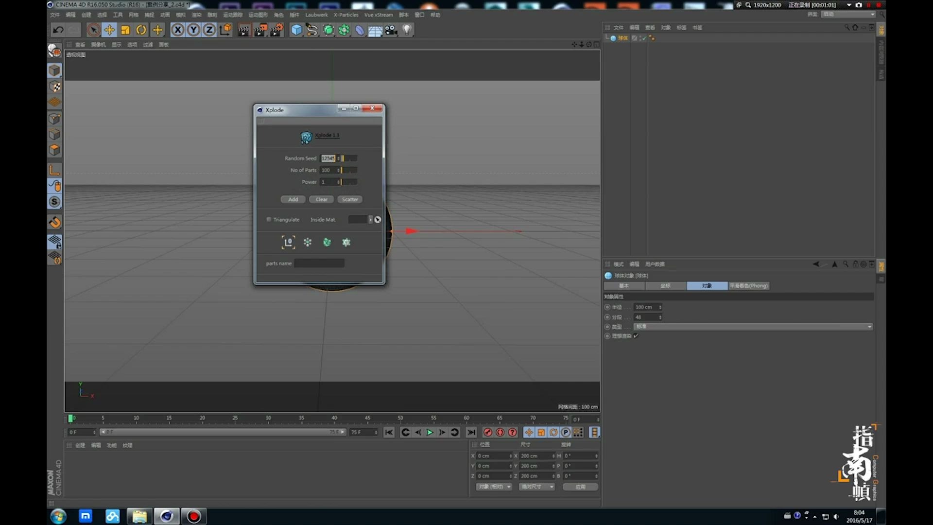Open 对象(相对) coordinate mode dropdown
The height and width of the screenshot is (525, 933).
point(494,487)
